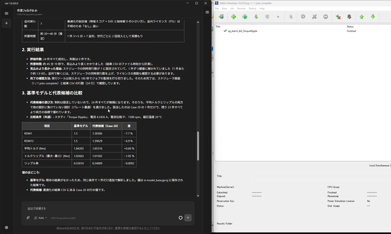Open the Remote menu
The width and height of the screenshot is (391, 234).
point(241,9)
